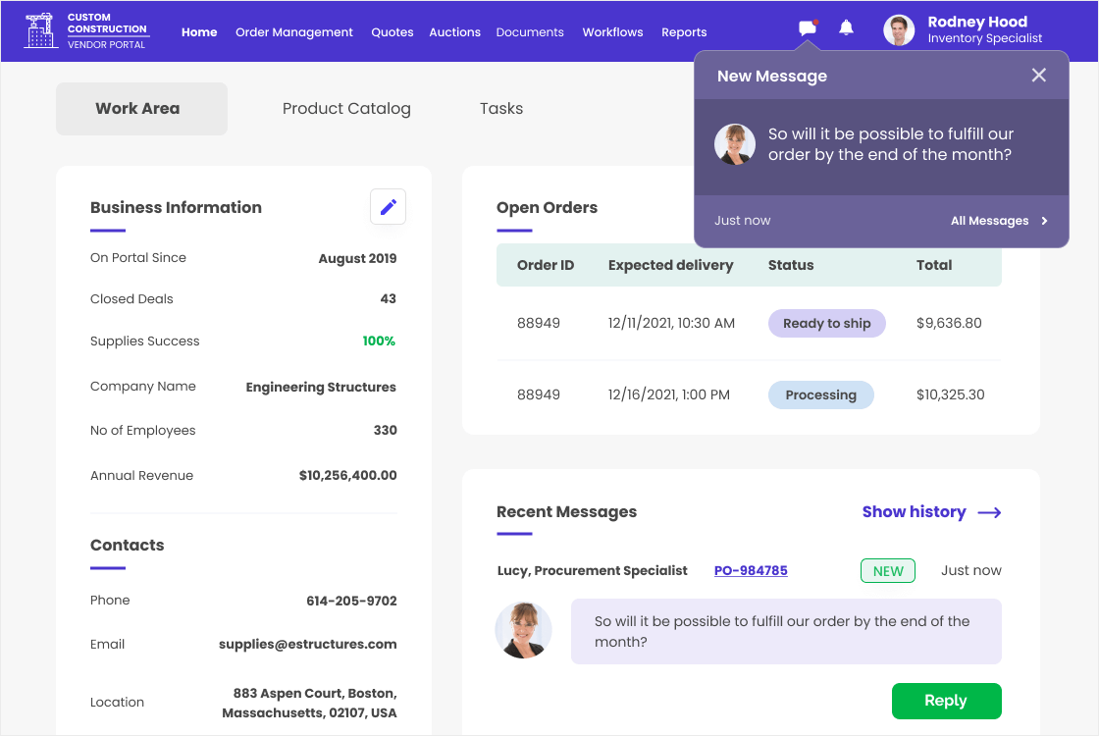Click the total $10,325.30
This screenshot has width=1099, height=736.
click(x=951, y=394)
